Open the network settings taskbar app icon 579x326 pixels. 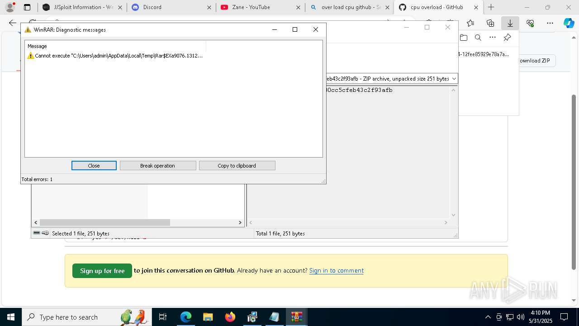[252, 317]
